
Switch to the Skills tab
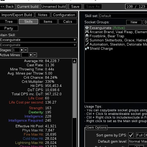pos(28,21)
